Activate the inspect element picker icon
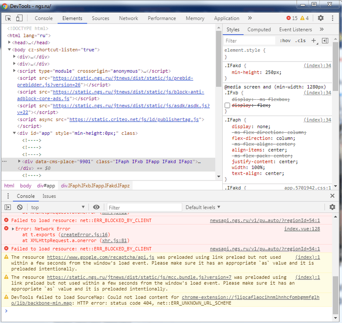The image size is (342, 323). click(8, 18)
